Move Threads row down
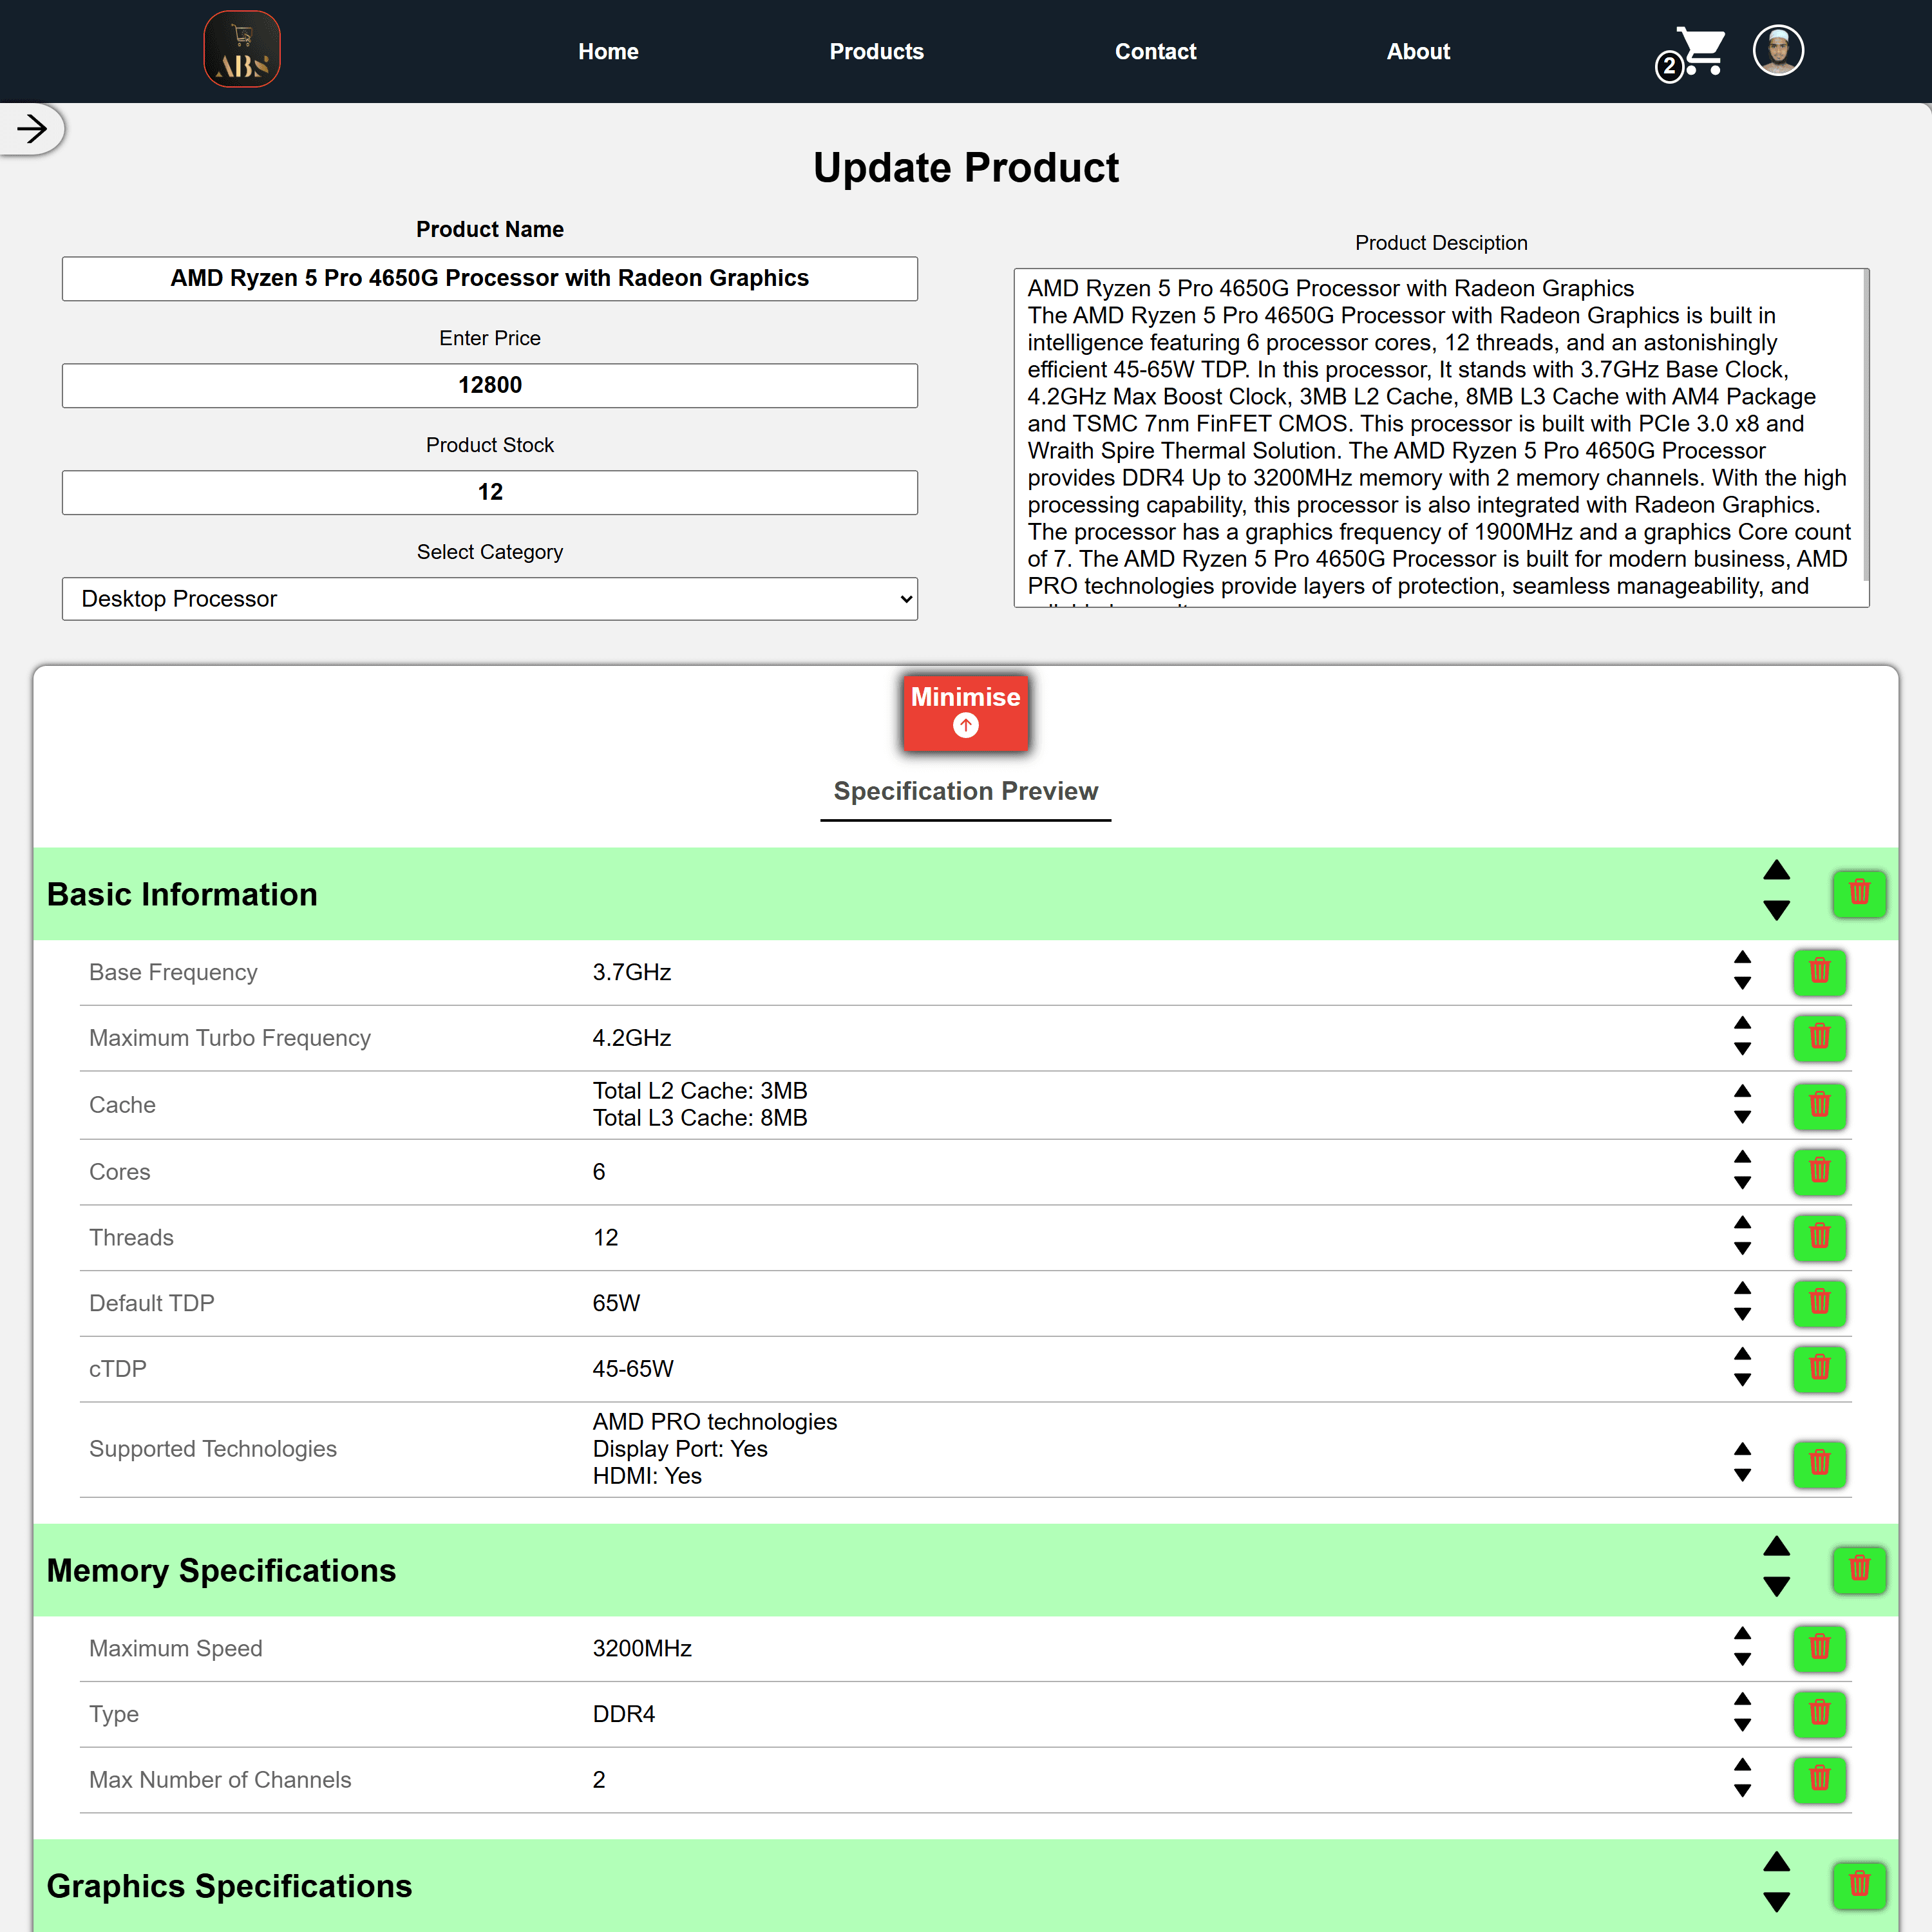 tap(1742, 1249)
